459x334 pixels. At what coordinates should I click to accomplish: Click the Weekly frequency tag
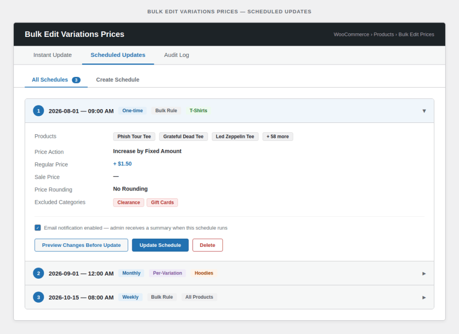130,297
